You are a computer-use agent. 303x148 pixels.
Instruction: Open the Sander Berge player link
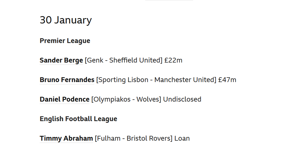click(x=61, y=60)
